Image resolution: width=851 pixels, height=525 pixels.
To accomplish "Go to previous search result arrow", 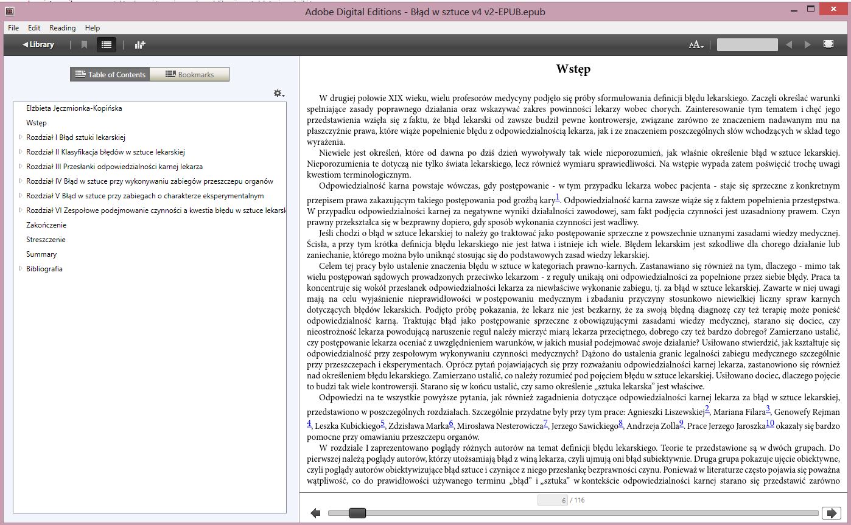I will [789, 44].
